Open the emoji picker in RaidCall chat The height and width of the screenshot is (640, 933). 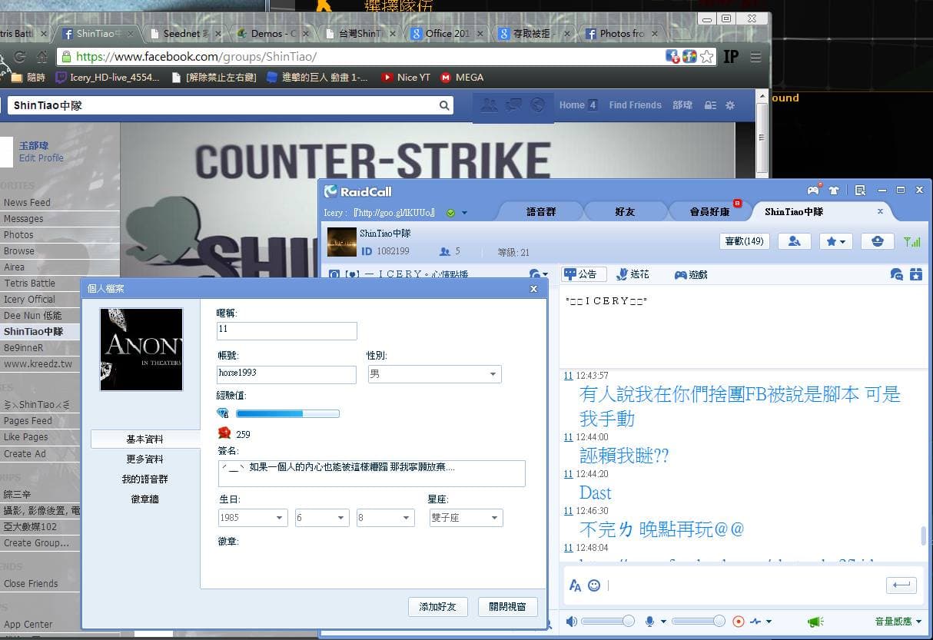coord(594,585)
